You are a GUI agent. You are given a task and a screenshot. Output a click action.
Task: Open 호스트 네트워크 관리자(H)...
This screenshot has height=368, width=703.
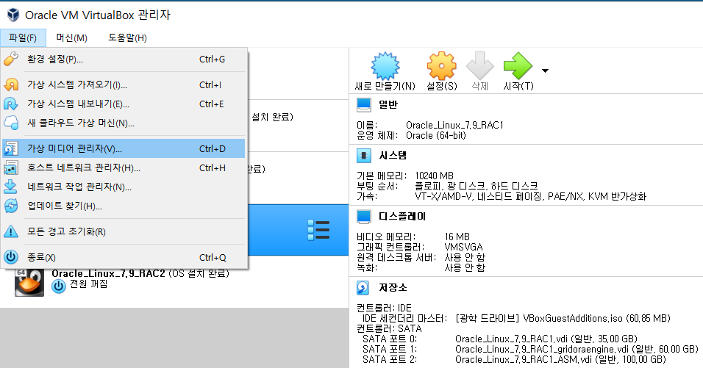(124, 168)
